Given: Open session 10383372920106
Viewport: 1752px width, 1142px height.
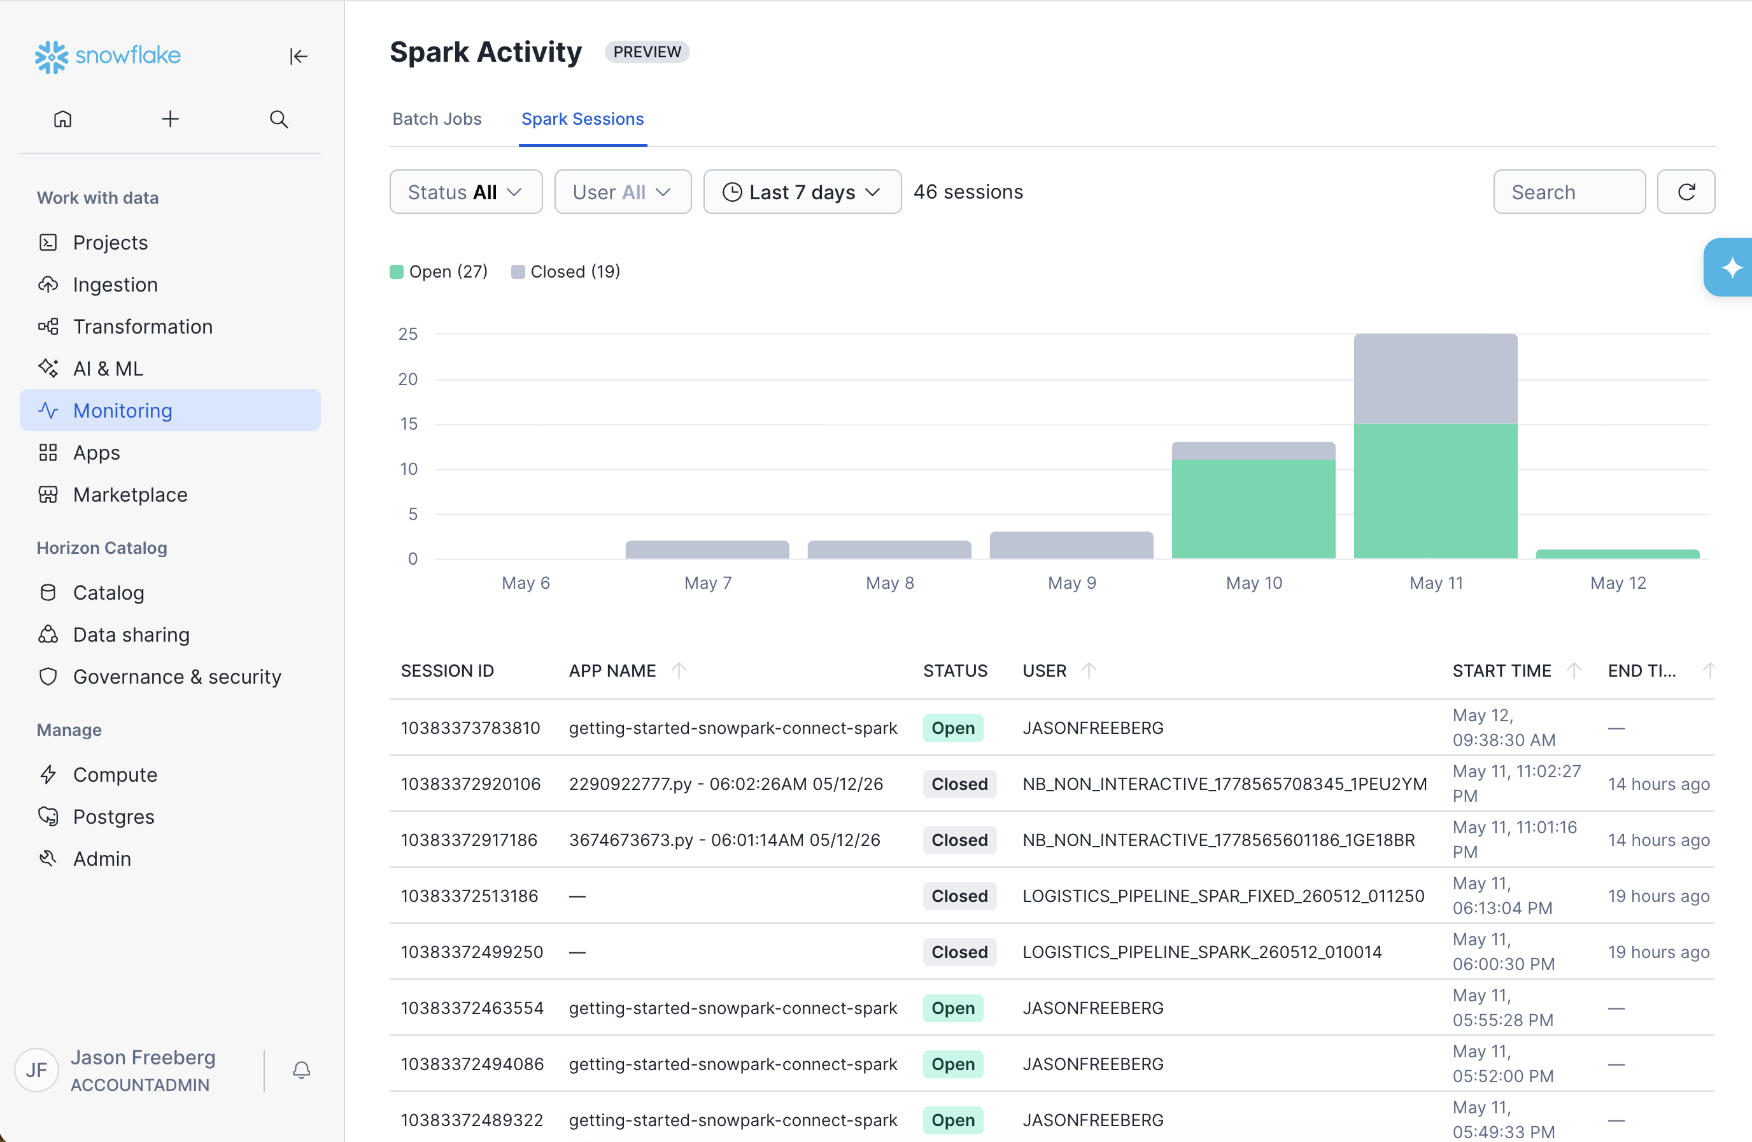Looking at the screenshot, I should click(470, 784).
